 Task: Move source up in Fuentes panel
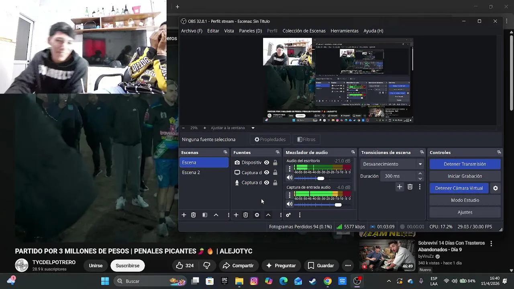268,215
